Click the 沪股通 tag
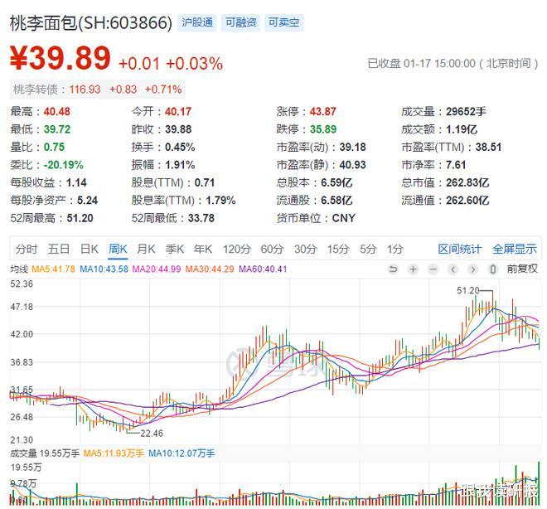The width and height of the screenshot is (547, 509). point(197,22)
